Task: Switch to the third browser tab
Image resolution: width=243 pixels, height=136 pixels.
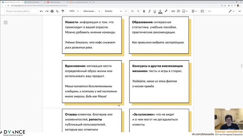Action: (57, 2)
